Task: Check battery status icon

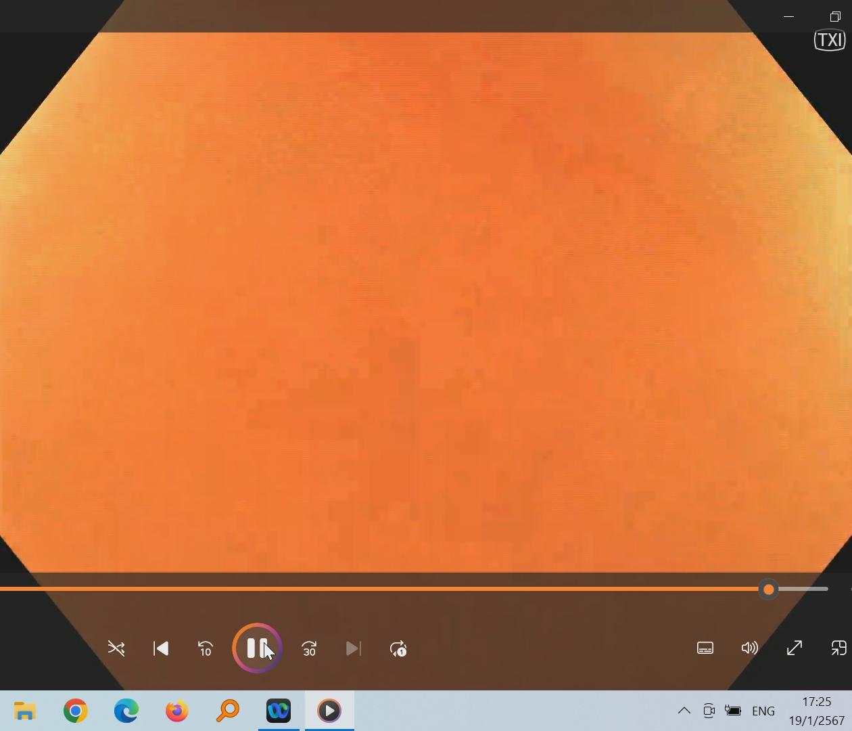Action: coord(733,711)
